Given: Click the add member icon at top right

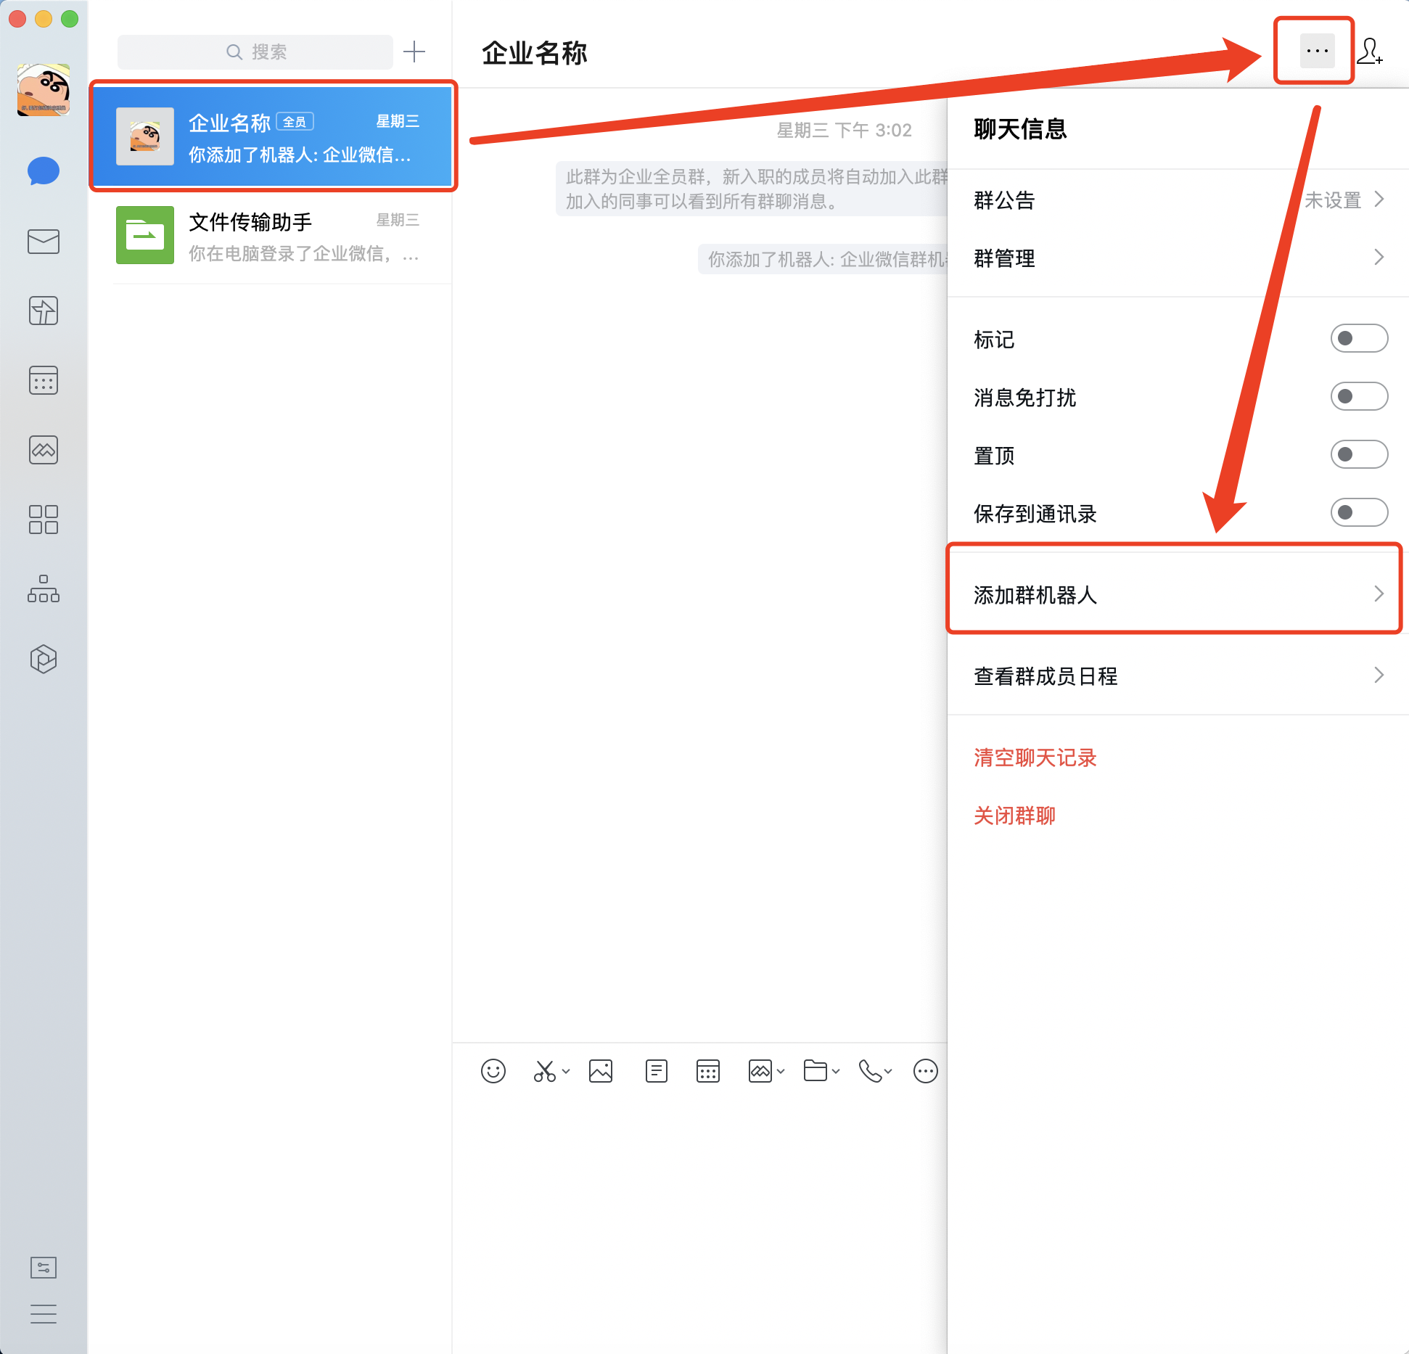Looking at the screenshot, I should coord(1370,52).
